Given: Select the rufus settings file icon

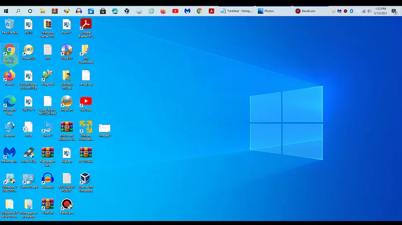Looking at the screenshot, I should (x=28, y=129).
